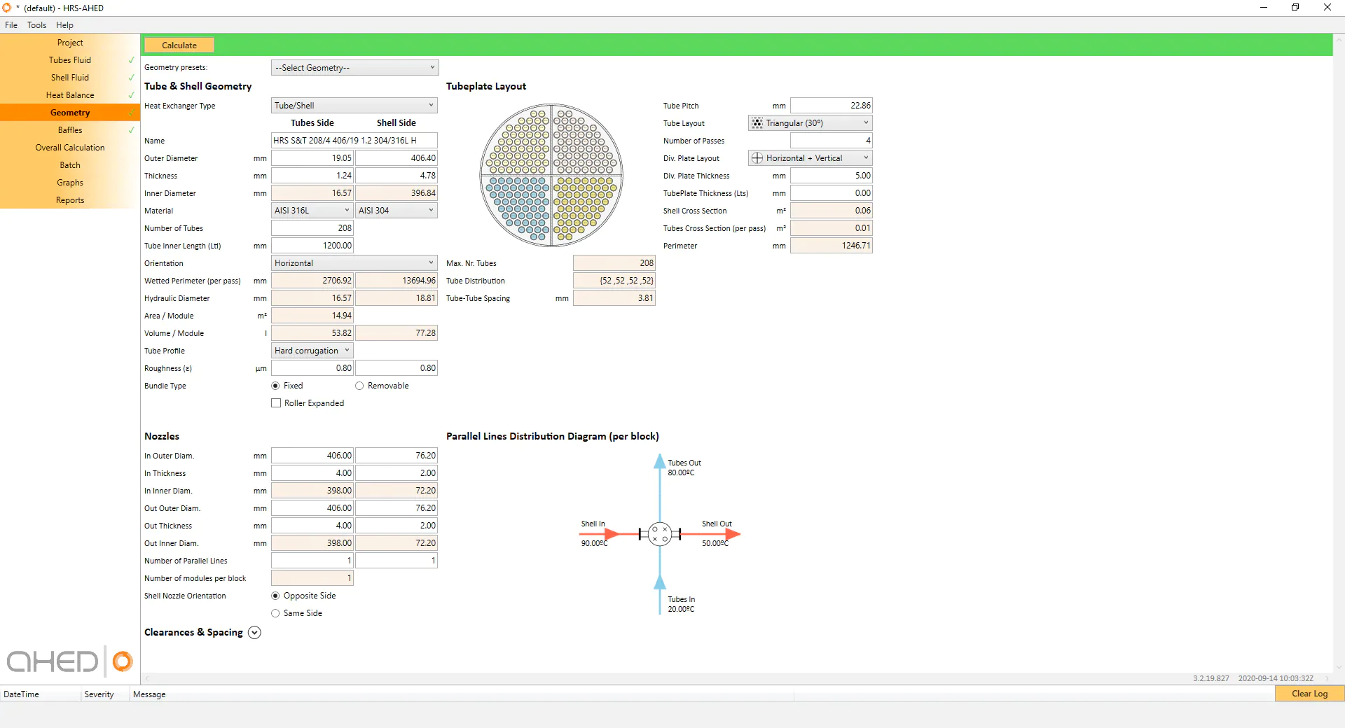
Task: Open the Help menu
Action: coord(64,25)
